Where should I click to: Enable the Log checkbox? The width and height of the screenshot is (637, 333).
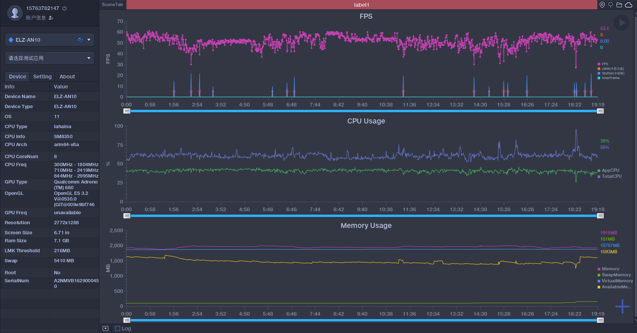tap(117, 328)
